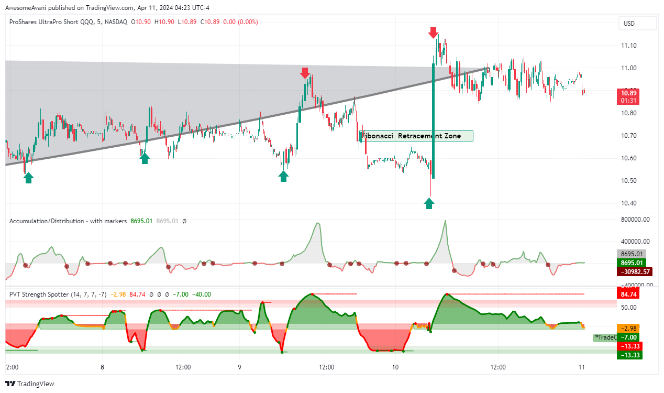Viewport: 664px width, 393px height.
Task: Click the red 84.74 label on PVT axis
Action: click(628, 294)
